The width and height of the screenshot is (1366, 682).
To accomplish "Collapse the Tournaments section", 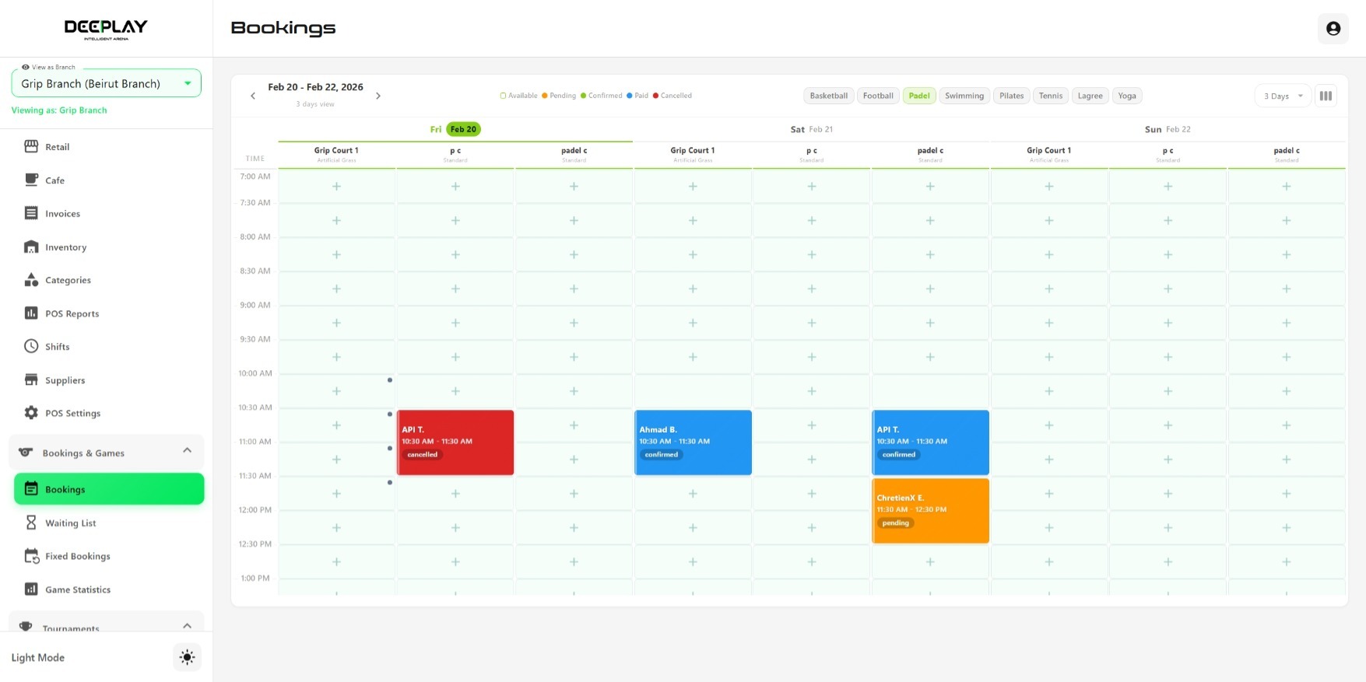I will (x=107, y=627).
